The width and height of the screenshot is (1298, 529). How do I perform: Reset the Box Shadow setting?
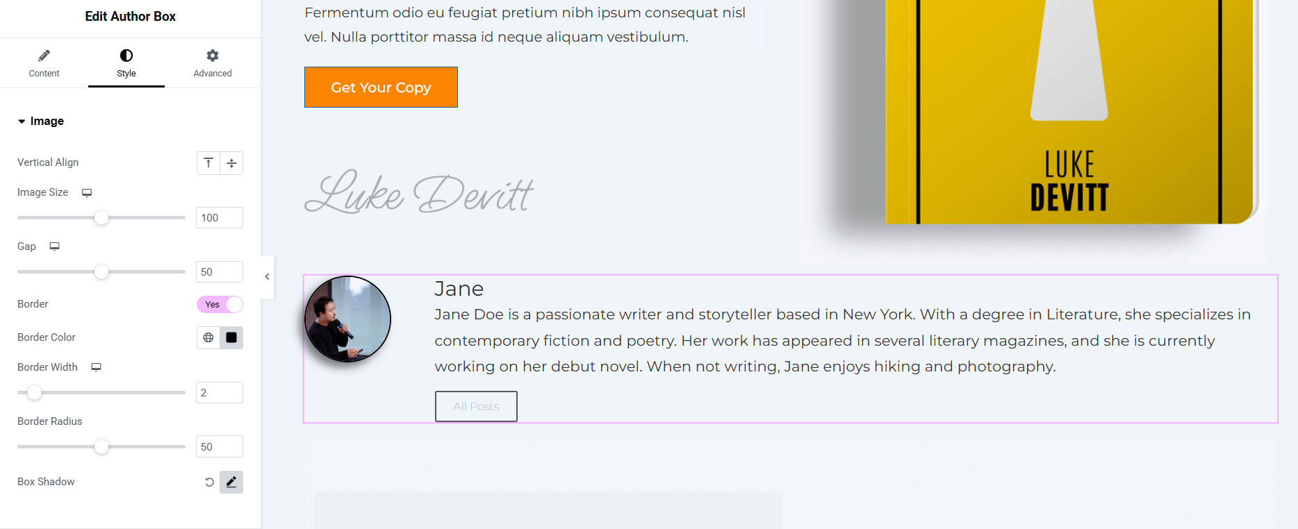click(x=209, y=482)
